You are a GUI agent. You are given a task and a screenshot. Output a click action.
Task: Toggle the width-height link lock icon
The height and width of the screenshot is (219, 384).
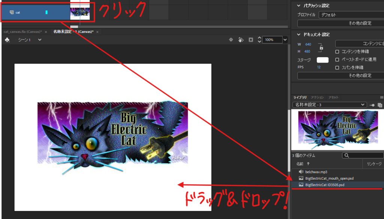point(320,48)
